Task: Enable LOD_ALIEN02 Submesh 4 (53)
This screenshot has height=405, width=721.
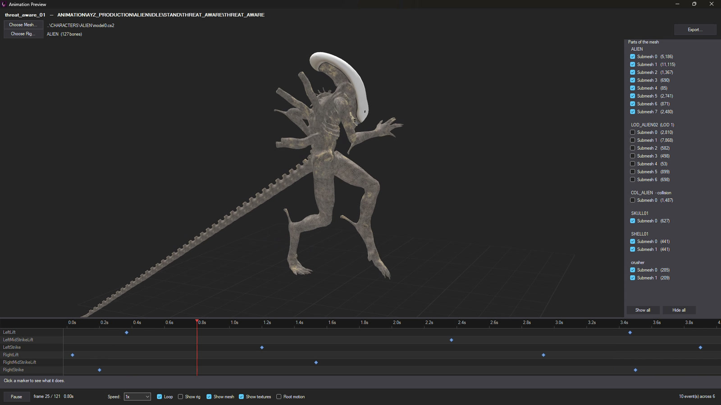Action: point(633,164)
